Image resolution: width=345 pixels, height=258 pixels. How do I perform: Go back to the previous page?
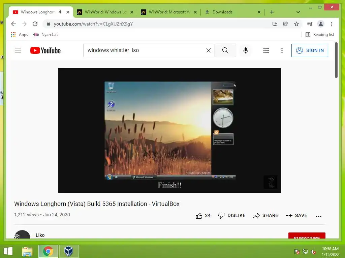(x=13, y=24)
